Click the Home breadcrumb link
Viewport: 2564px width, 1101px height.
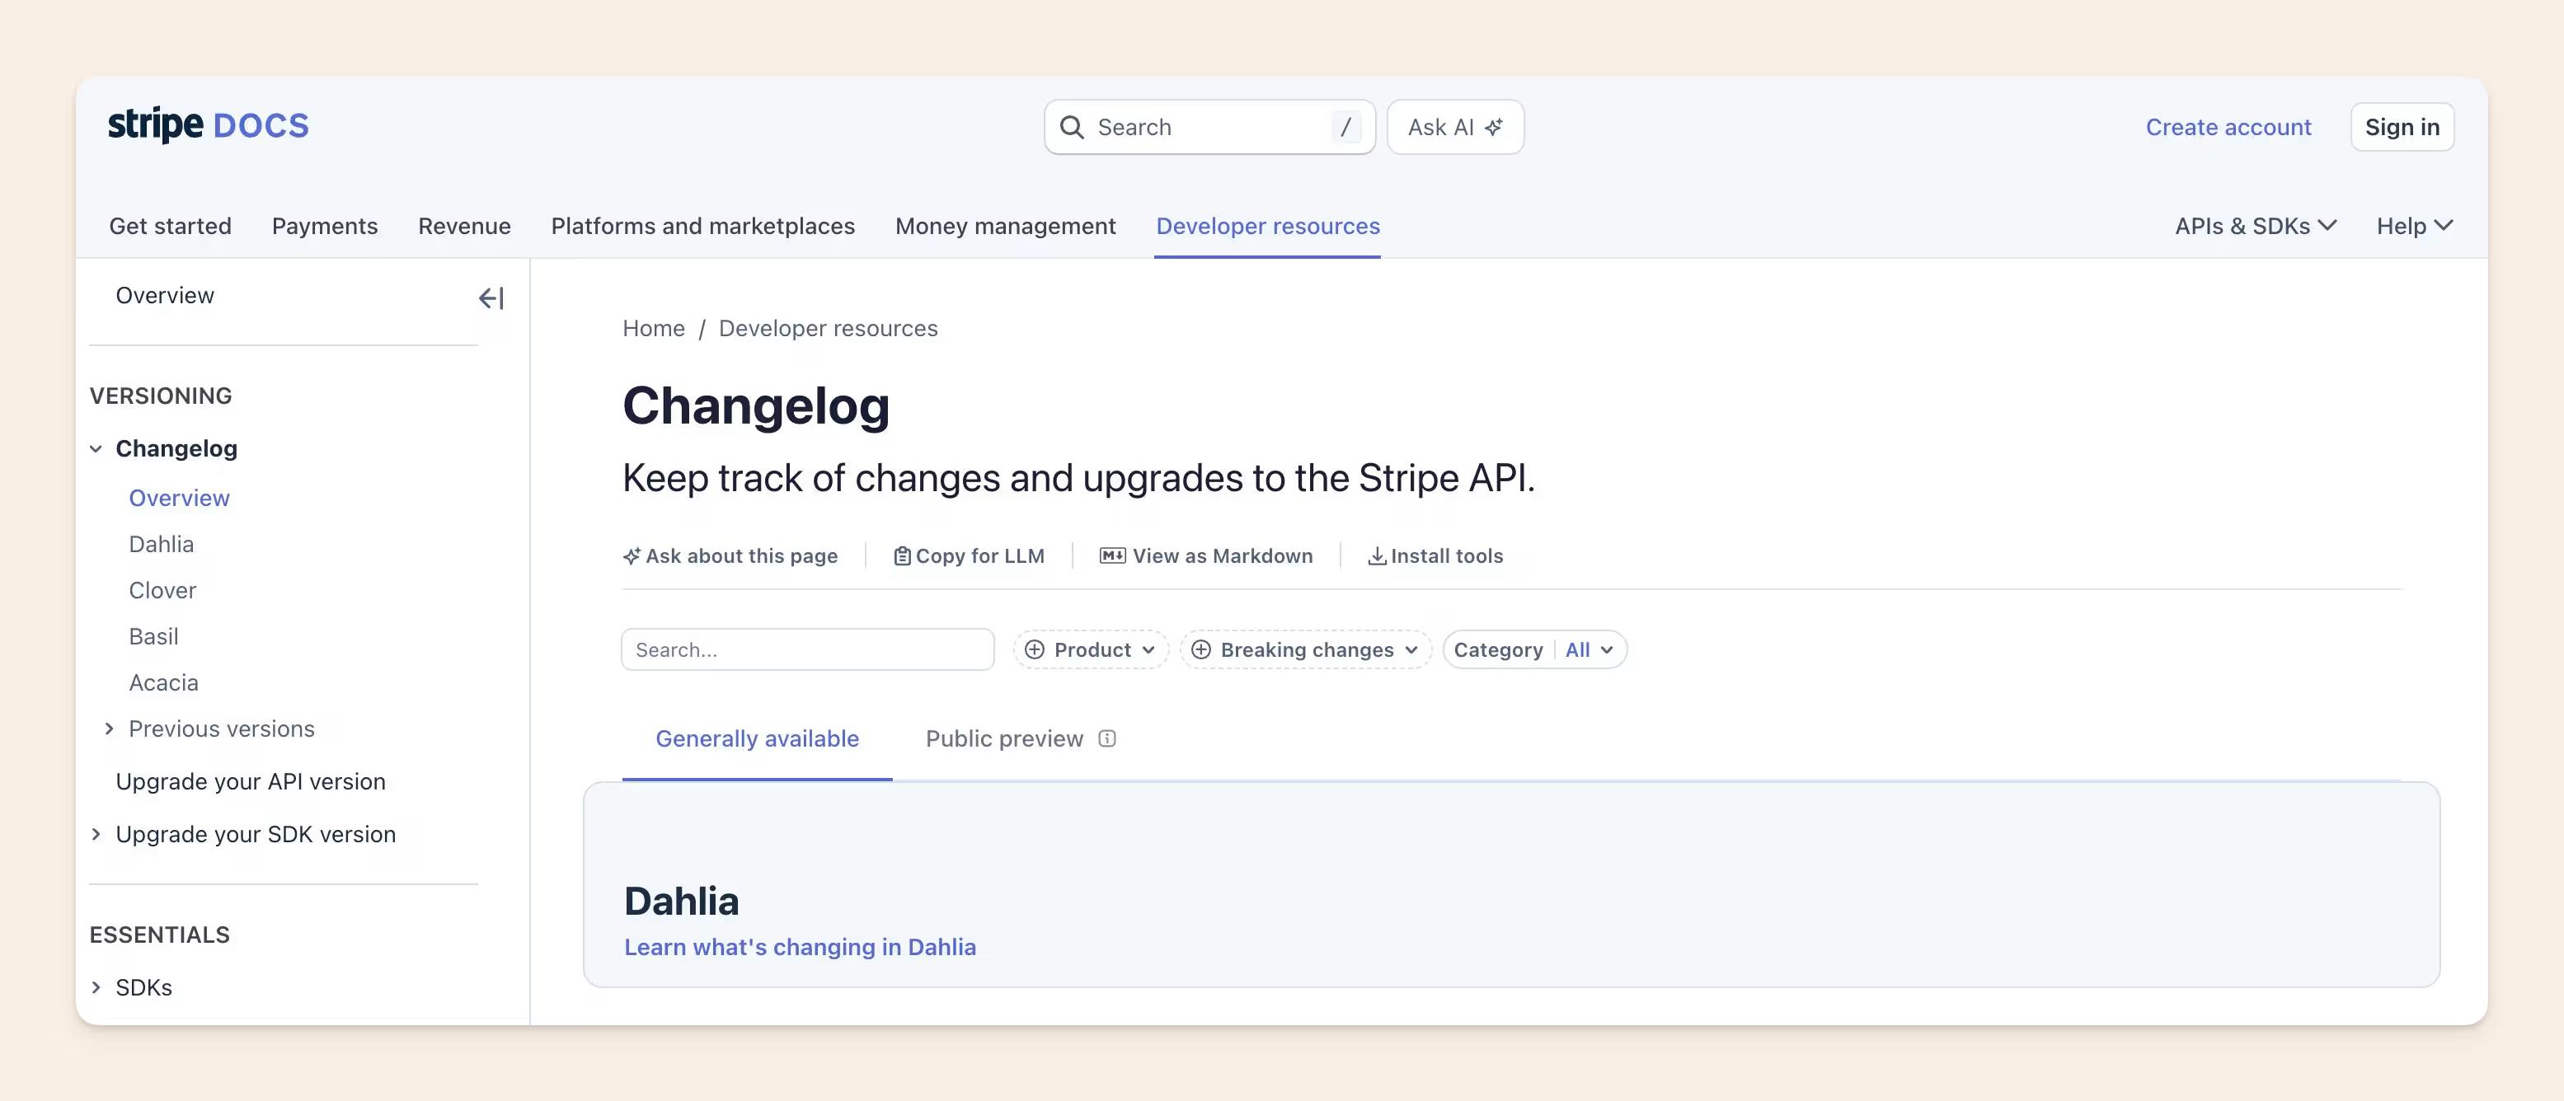coord(654,328)
